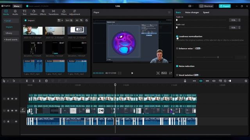Expand the Brand assets section
The width and height of the screenshot is (250, 140).
(11, 39)
